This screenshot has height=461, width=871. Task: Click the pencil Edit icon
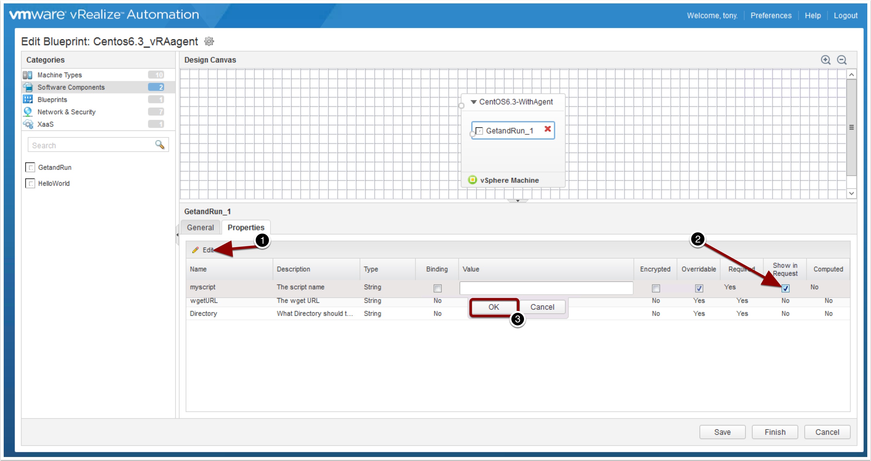[196, 250]
